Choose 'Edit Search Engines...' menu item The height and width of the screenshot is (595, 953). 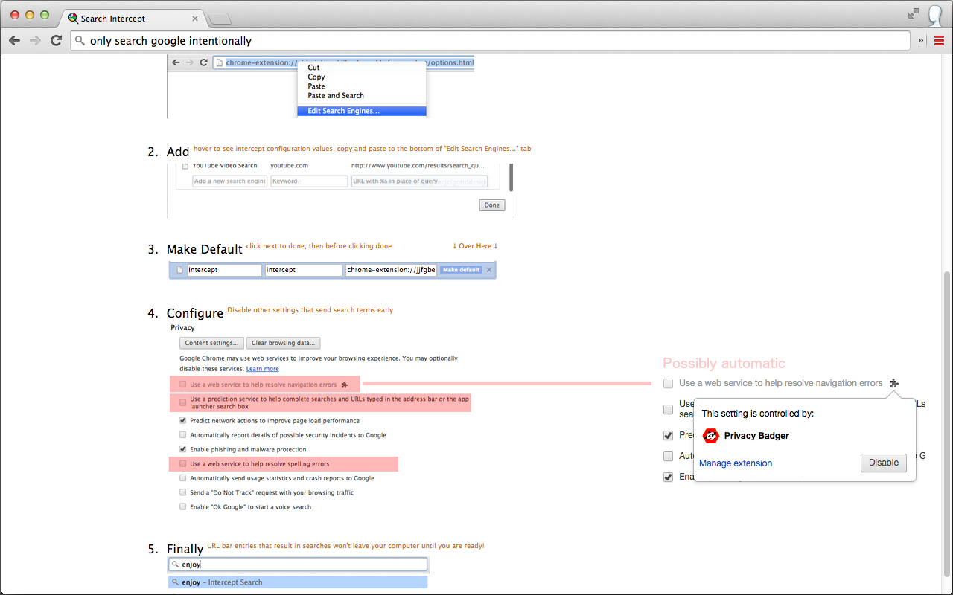(x=362, y=112)
